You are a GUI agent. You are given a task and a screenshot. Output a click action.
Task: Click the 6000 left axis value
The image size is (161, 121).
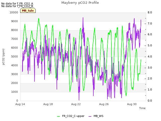tap(15, 48)
